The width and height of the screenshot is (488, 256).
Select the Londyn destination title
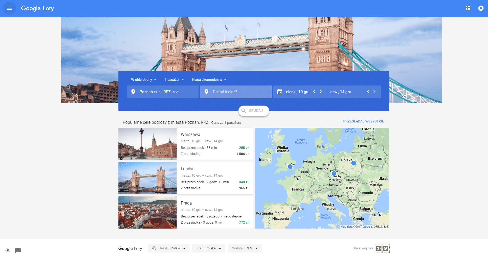[x=188, y=169]
